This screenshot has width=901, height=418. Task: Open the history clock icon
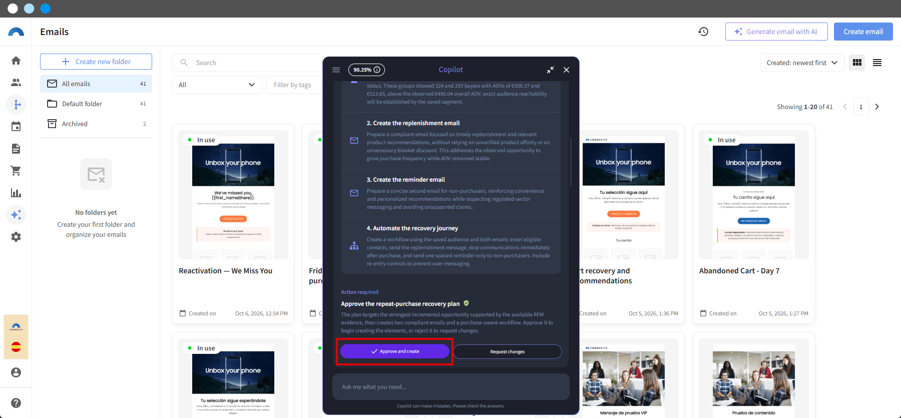(x=703, y=32)
